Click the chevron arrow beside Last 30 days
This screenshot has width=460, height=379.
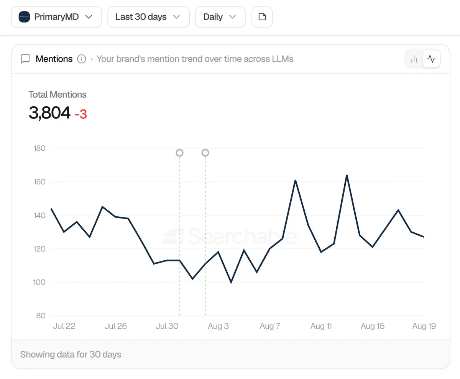(176, 17)
